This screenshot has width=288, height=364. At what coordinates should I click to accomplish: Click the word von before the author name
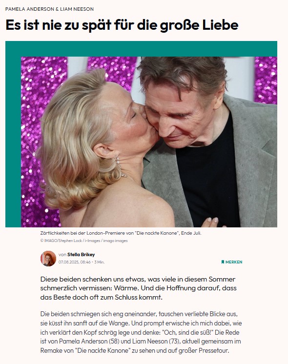(x=62, y=255)
